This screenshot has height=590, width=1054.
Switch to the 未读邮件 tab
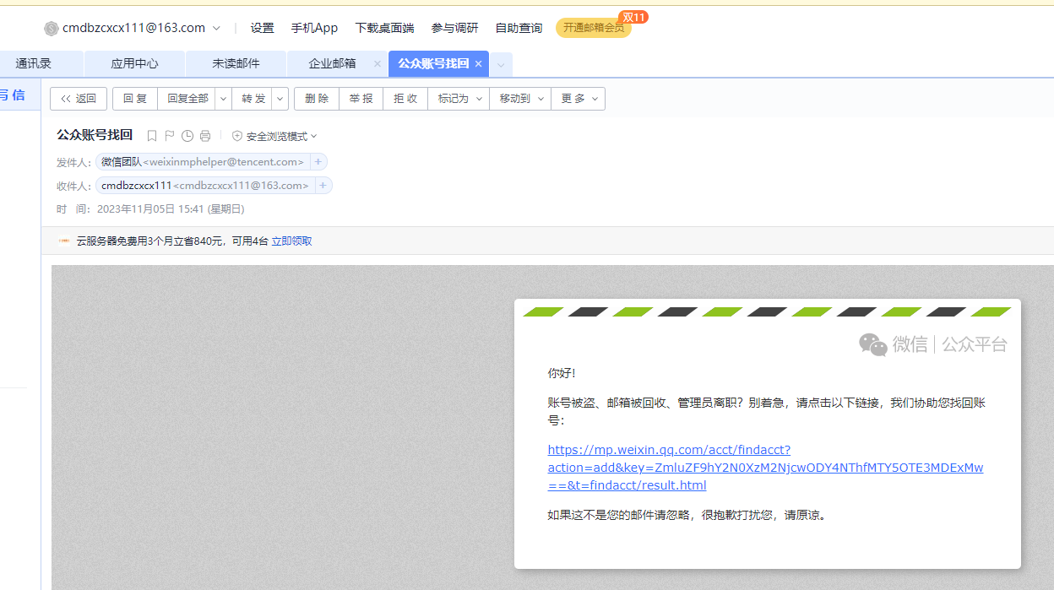[236, 63]
